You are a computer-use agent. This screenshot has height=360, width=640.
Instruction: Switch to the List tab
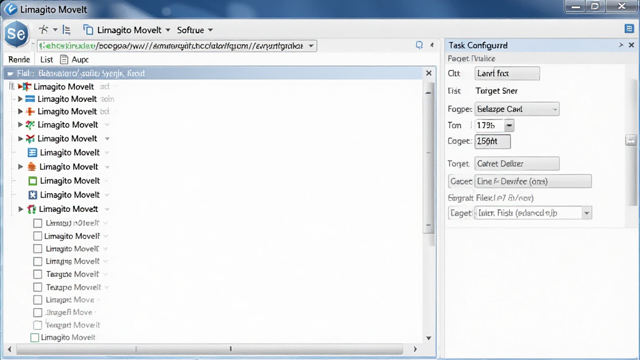tap(46, 59)
